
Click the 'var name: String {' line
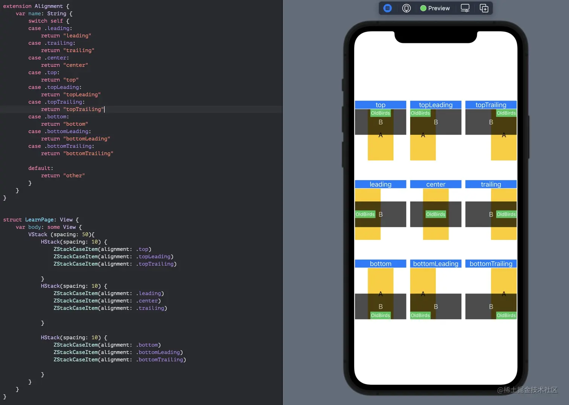[44, 14]
